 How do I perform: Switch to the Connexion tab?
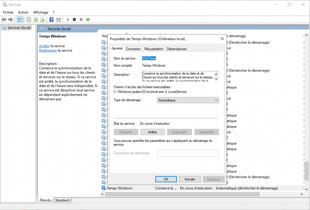coord(133,49)
